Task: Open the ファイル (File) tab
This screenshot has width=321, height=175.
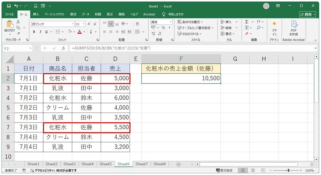Action: (9, 14)
